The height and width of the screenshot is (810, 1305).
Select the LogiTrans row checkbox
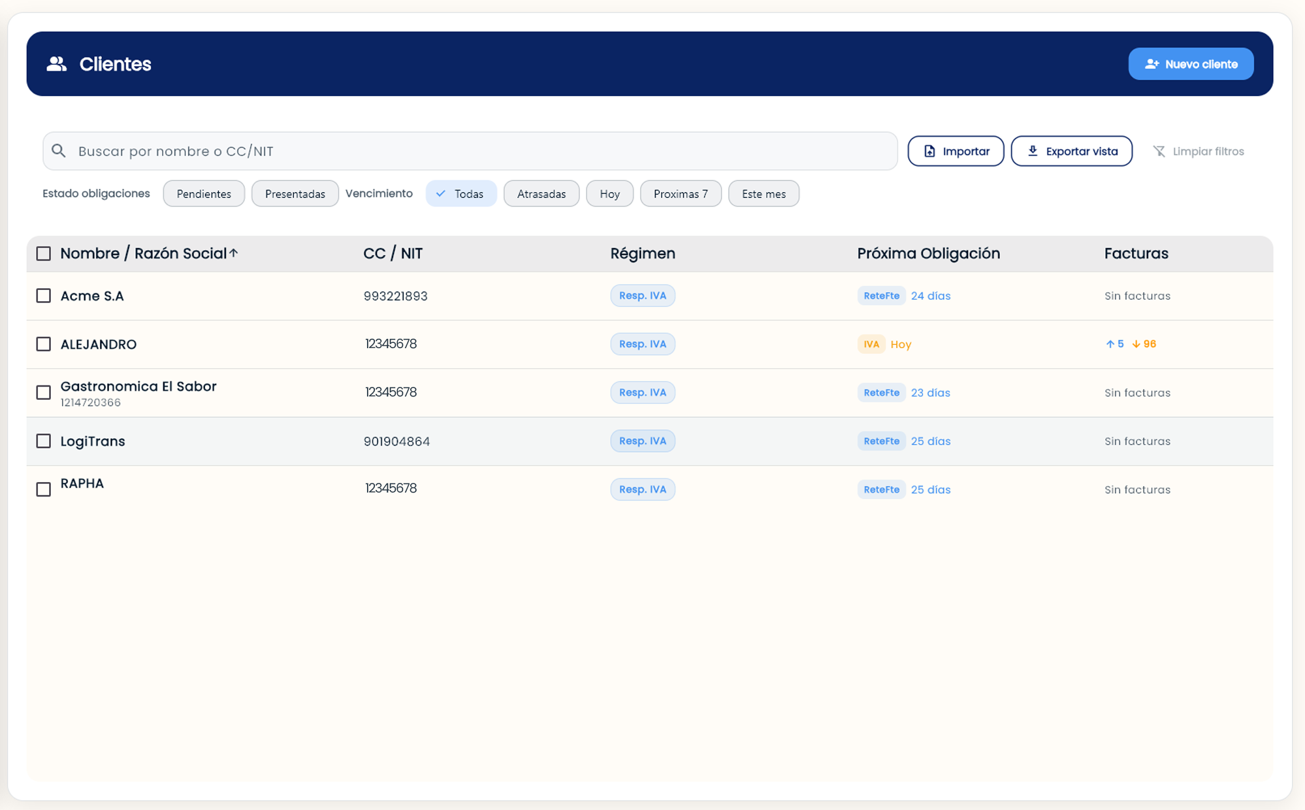point(44,441)
